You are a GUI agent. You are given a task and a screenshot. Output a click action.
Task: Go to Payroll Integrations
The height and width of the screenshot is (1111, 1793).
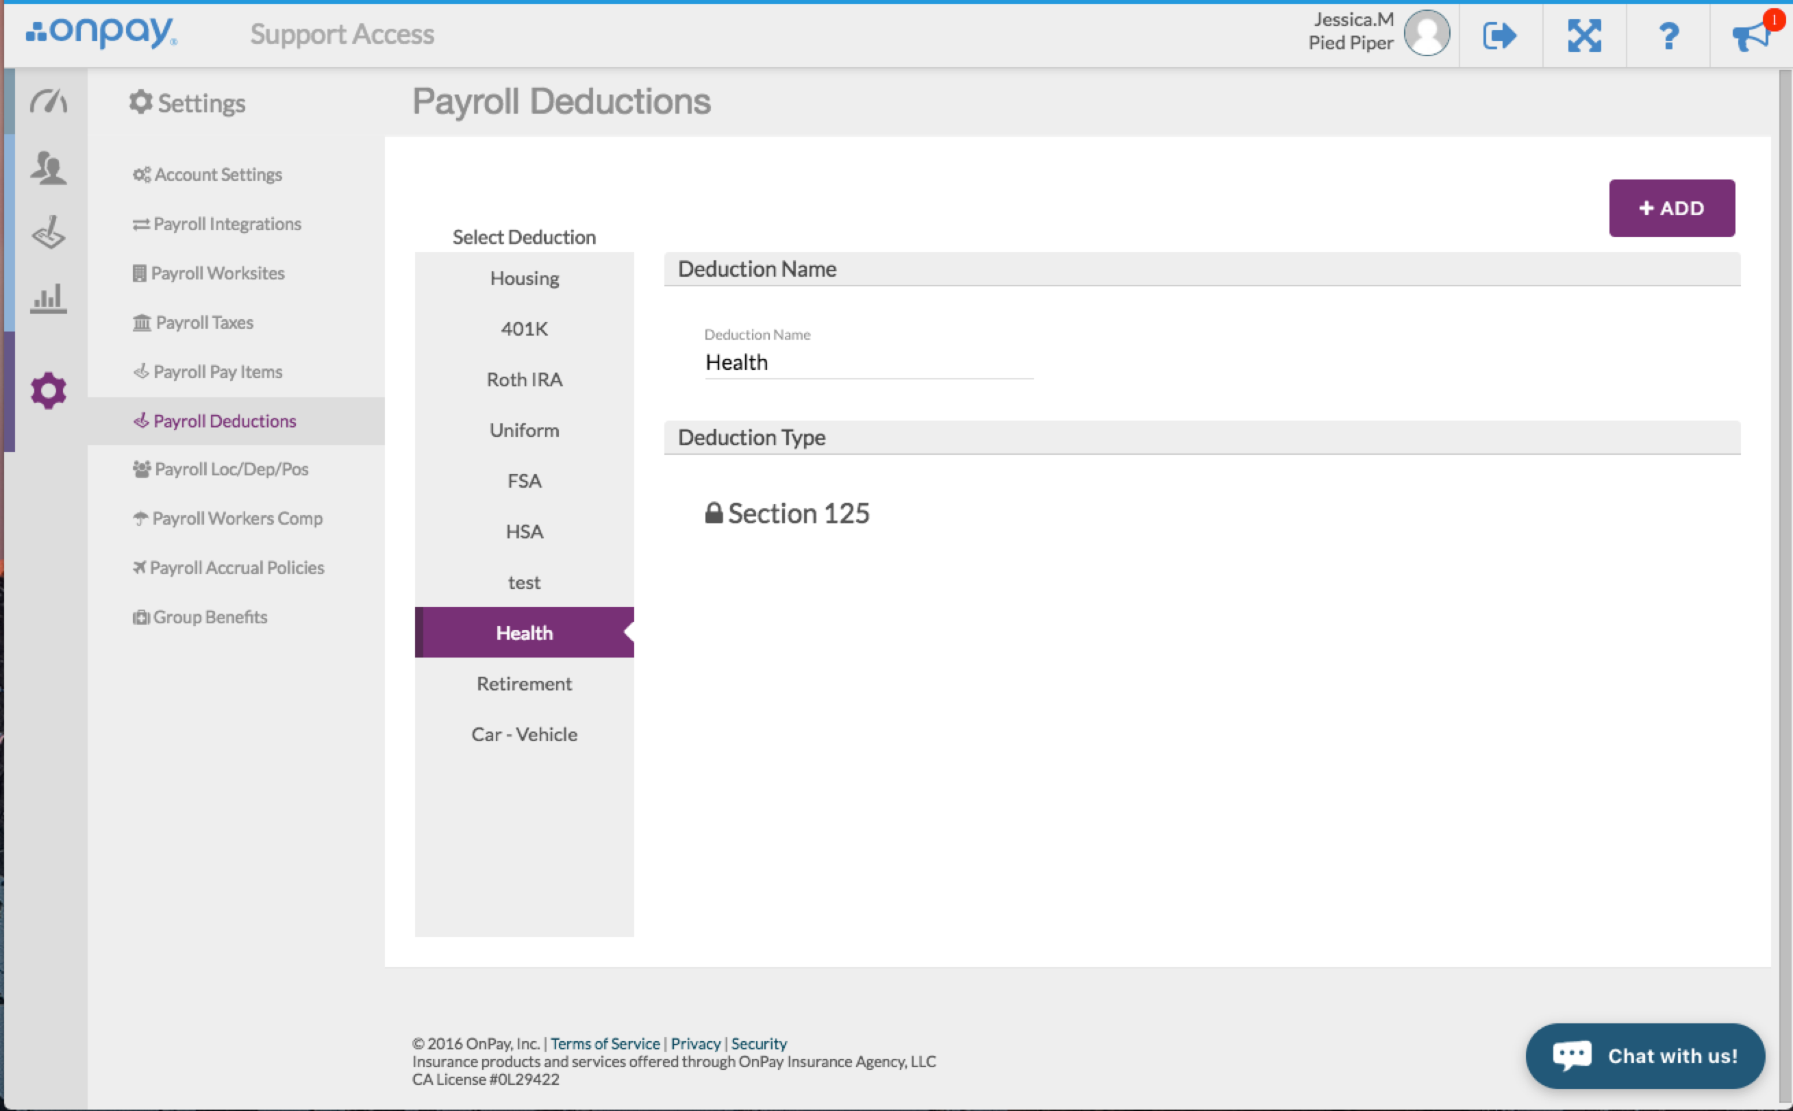coord(216,224)
